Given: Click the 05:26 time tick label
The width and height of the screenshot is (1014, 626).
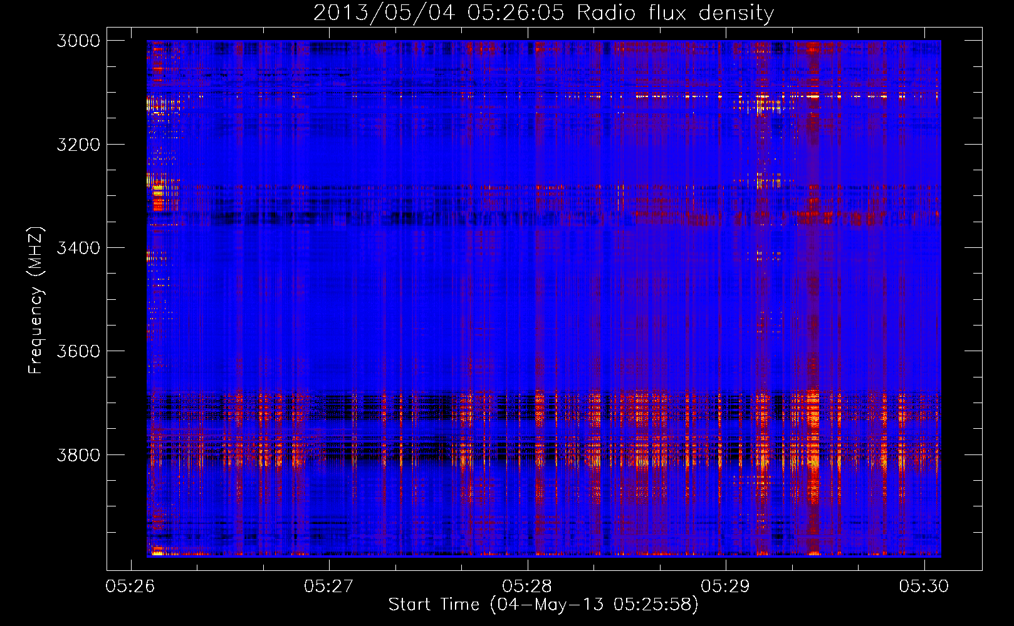Looking at the screenshot, I should coord(130,587).
